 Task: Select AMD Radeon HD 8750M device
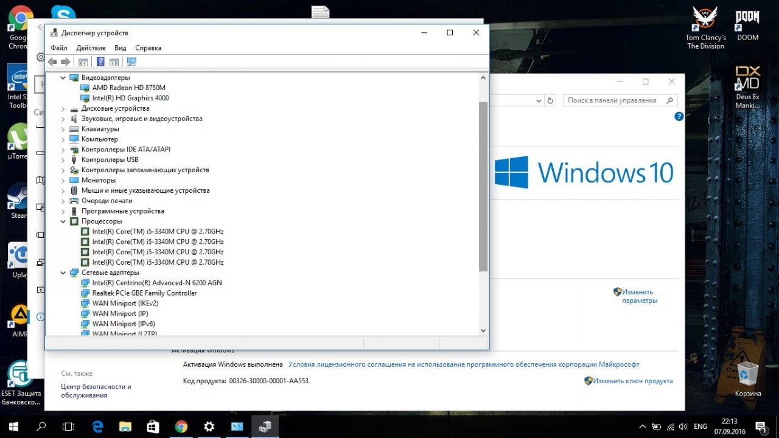(128, 88)
